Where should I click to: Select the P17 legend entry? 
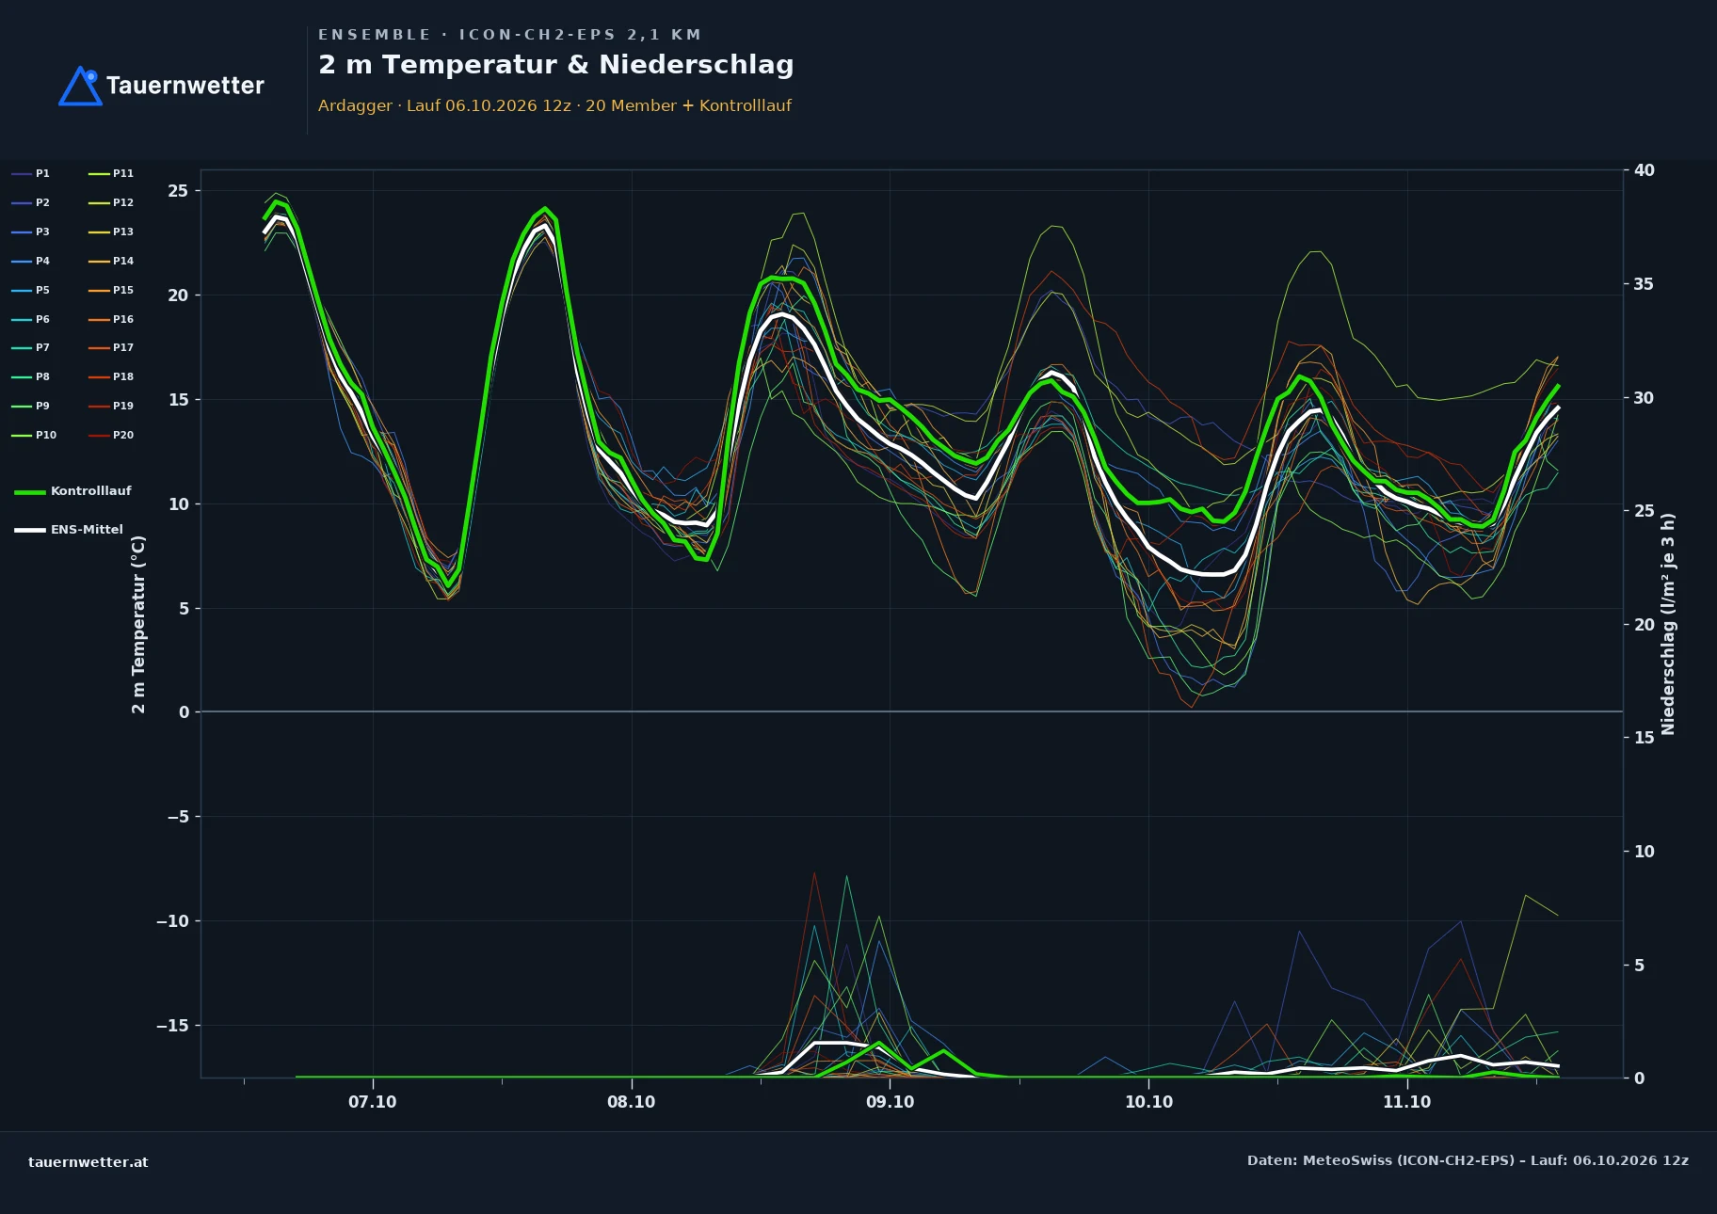(x=111, y=347)
